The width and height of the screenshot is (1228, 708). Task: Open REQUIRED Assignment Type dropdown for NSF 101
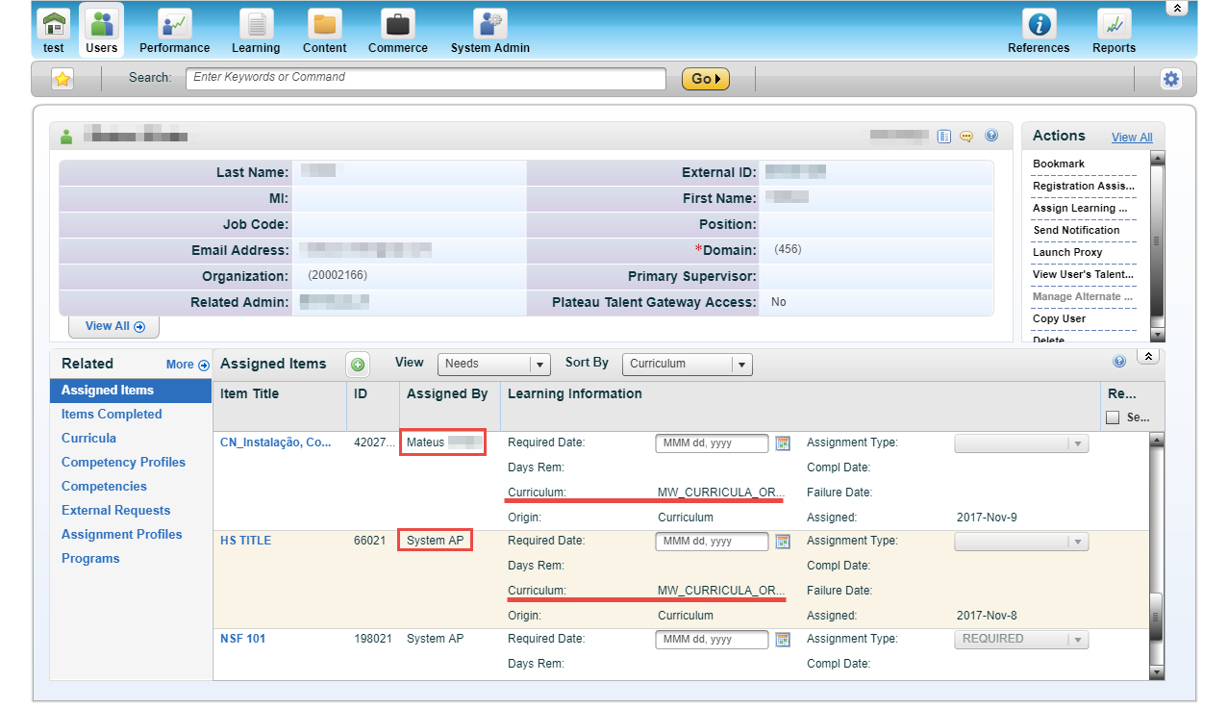1021,640
